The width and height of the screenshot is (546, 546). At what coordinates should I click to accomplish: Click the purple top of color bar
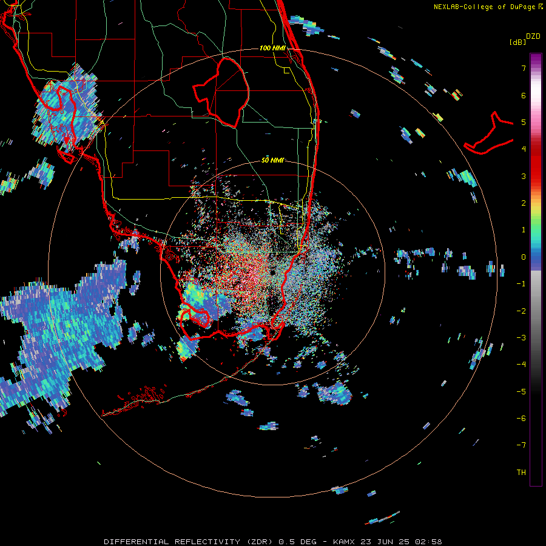click(536, 59)
